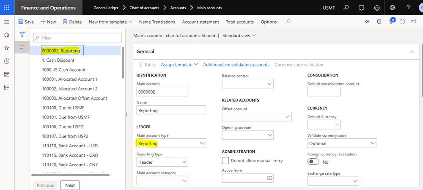Viewport: 423px width, 190px height.
Task: Select 110110, Bank Account - USD in the list
Action: pos(70,146)
